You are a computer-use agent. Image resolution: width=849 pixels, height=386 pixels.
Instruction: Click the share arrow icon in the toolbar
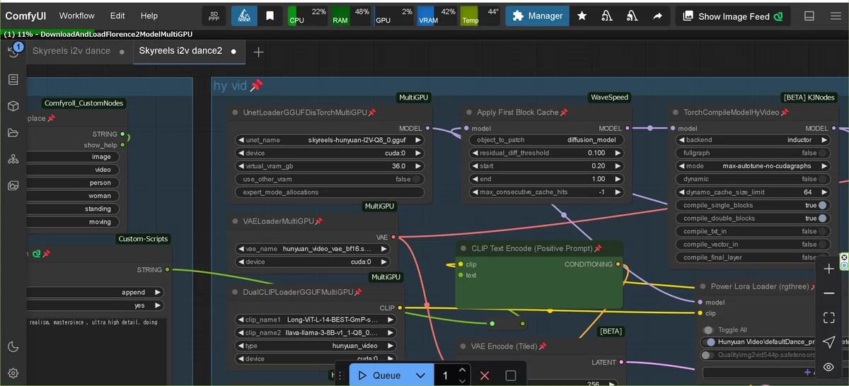658,16
